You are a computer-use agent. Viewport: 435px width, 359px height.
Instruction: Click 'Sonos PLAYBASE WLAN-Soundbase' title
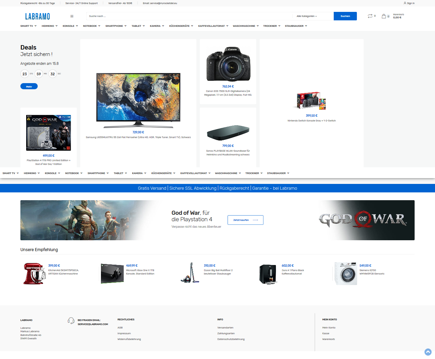point(228,153)
